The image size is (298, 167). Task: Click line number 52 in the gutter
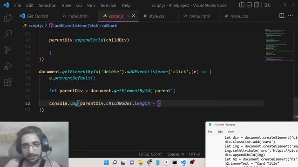click(27, 103)
